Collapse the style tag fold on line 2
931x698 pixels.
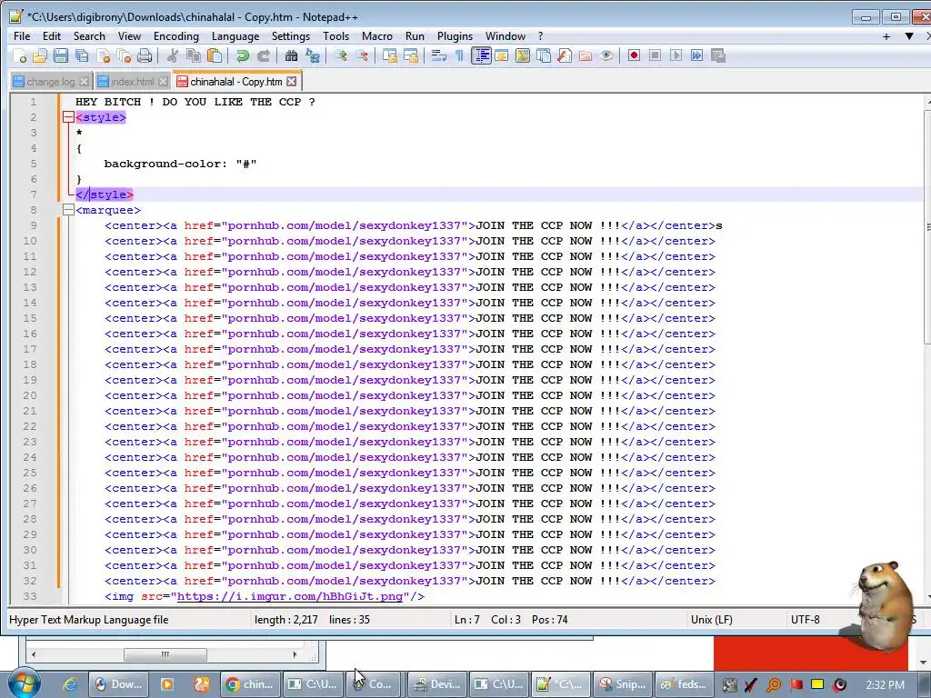68,117
